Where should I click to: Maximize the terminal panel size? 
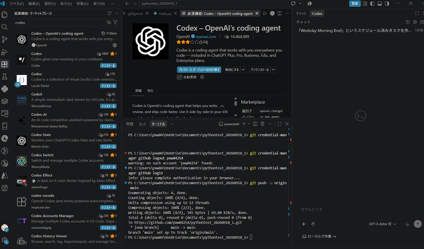point(279,124)
